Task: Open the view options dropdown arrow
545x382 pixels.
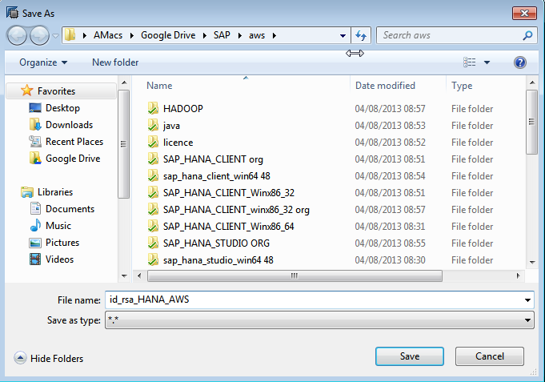Action: click(x=487, y=62)
